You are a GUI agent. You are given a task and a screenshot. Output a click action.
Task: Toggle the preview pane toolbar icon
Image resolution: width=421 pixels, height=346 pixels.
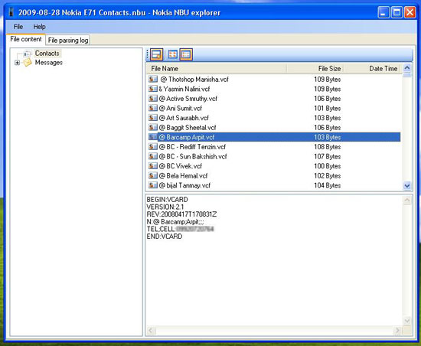point(156,54)
